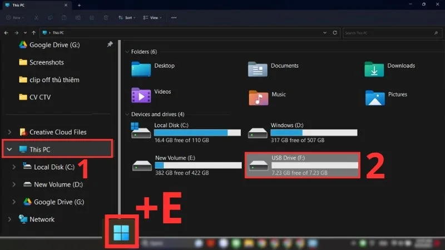
Task: Open the Music folder icon
Action: (x=258, y=98)
